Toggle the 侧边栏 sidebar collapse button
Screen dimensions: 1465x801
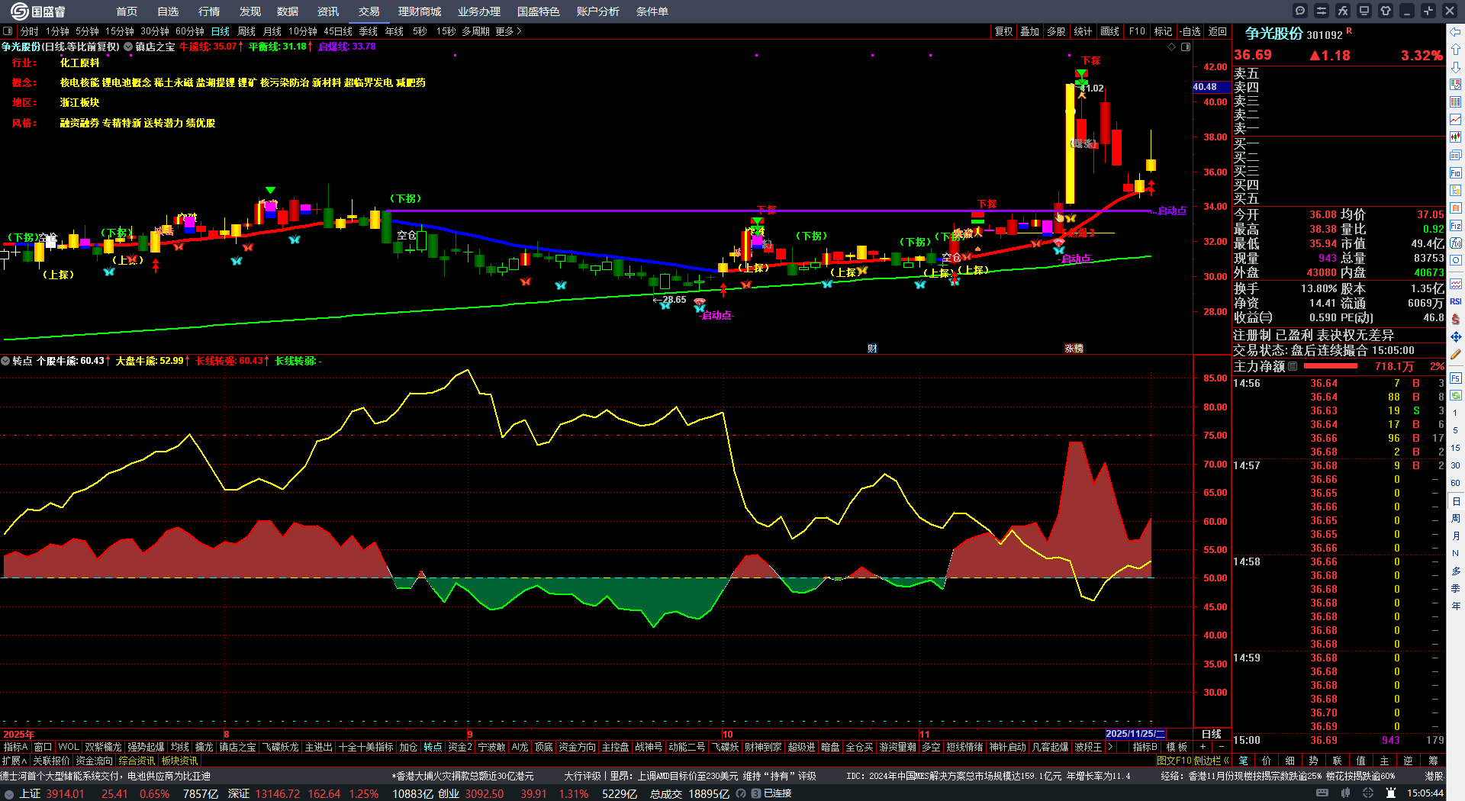click(x=1212, y=761)
